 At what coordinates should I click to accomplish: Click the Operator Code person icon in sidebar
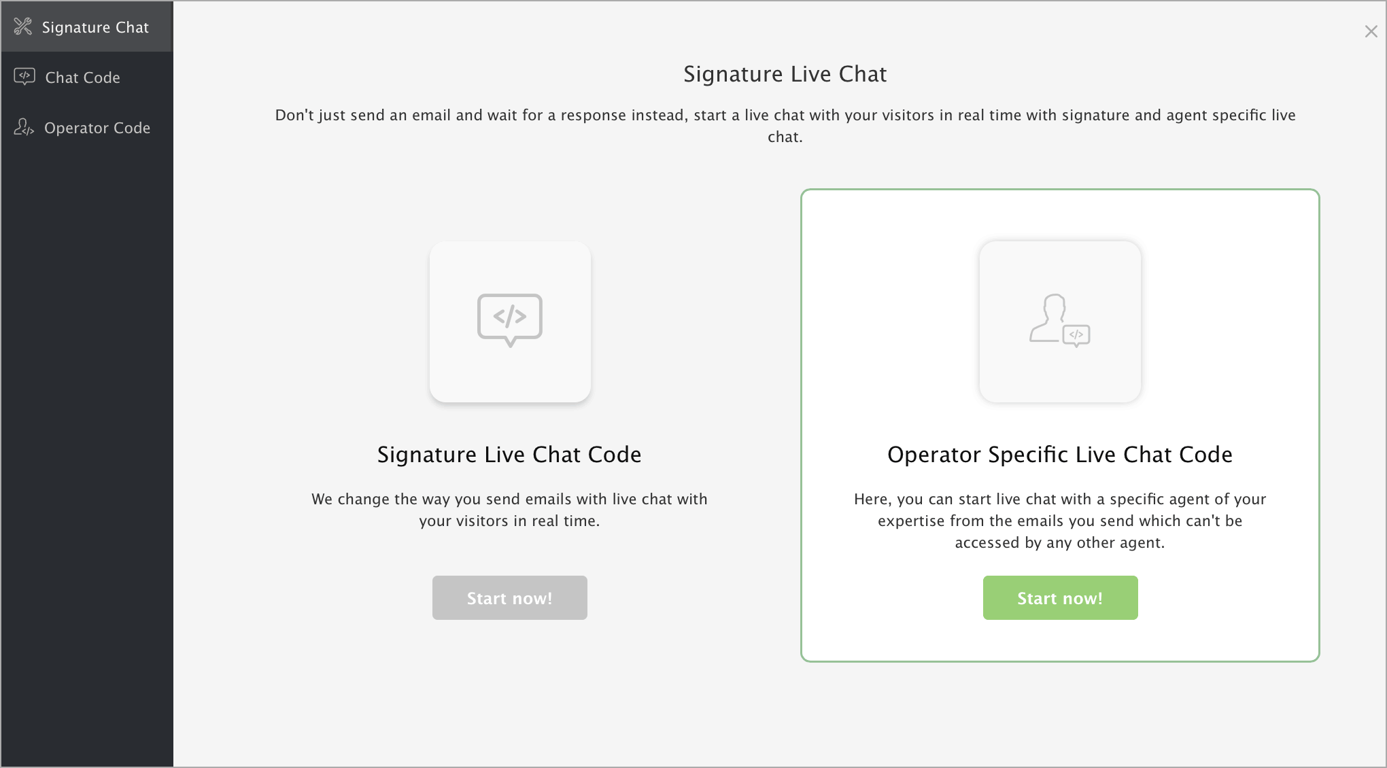pos(24,127)
